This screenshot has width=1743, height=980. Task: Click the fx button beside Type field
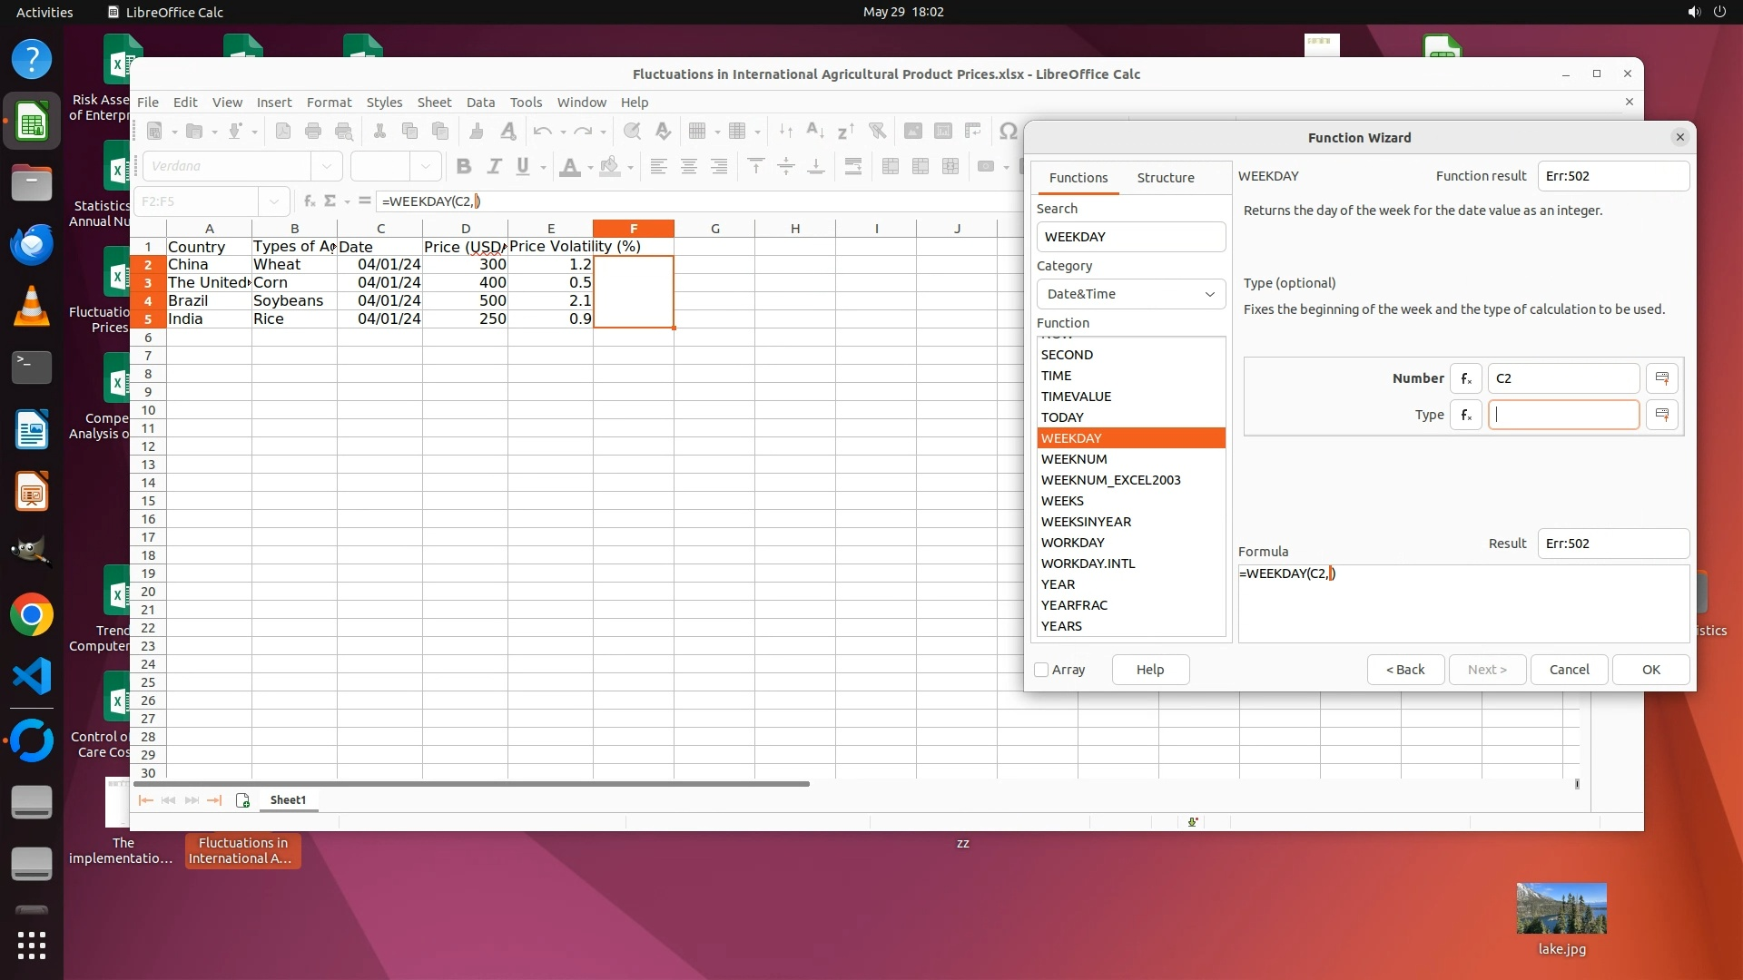point(1465,415)
